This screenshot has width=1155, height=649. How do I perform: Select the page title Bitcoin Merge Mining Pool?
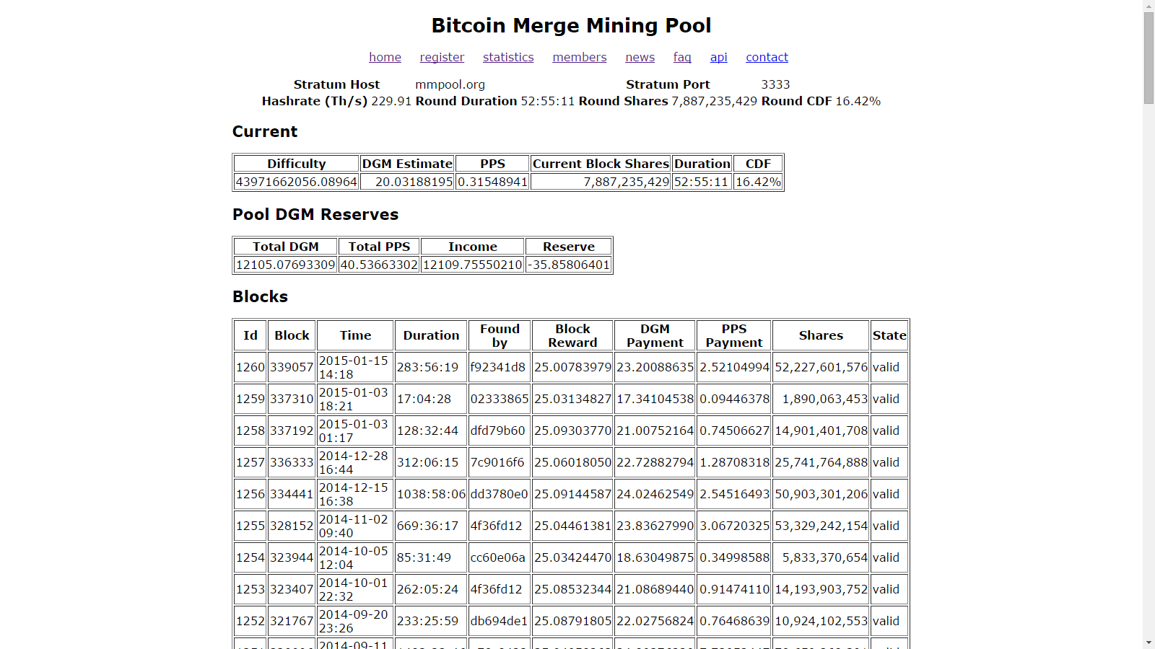[x=571, y=25]
